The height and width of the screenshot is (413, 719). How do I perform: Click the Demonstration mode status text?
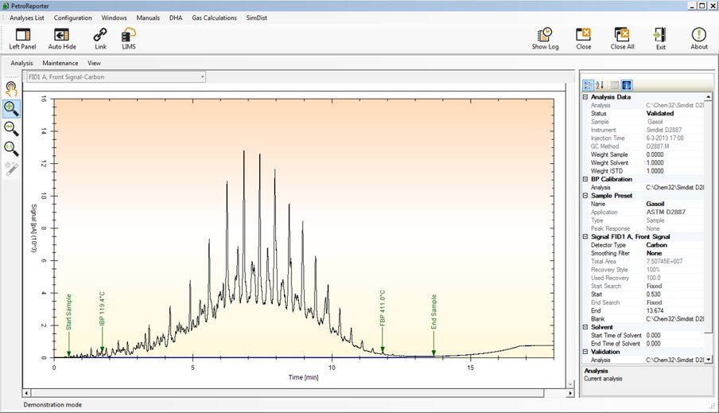click(x=52, y=405)
